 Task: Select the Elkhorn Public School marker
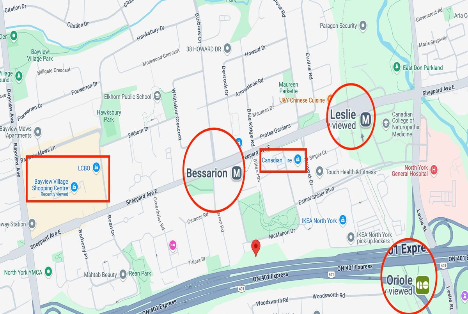tap(157, 96)
